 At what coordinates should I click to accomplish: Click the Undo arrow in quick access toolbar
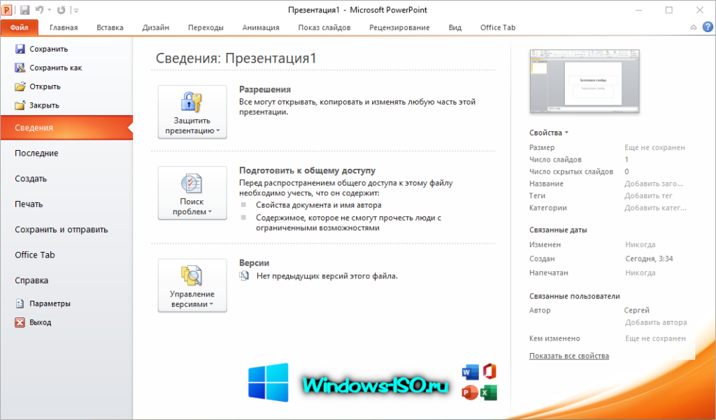click(x=39, y=10)
